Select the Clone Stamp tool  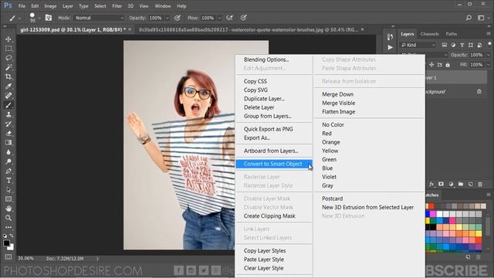pyautogui.click(x=8, y=114)
